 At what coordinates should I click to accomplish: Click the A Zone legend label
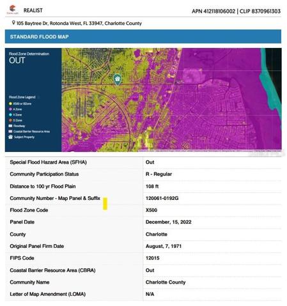[17, 109]
